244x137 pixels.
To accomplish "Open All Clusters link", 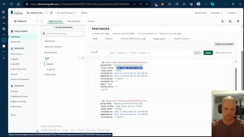I will 201,13.
